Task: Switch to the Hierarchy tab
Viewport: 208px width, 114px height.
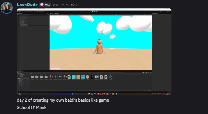Action: click(x=20, y=13)
